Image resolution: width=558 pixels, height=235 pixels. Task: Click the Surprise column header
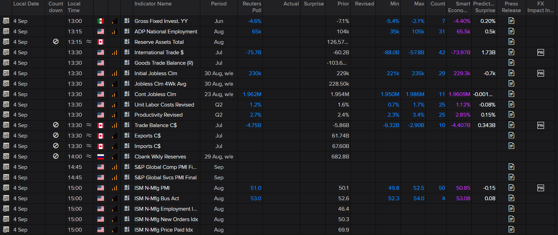click(x=314, y=4)
